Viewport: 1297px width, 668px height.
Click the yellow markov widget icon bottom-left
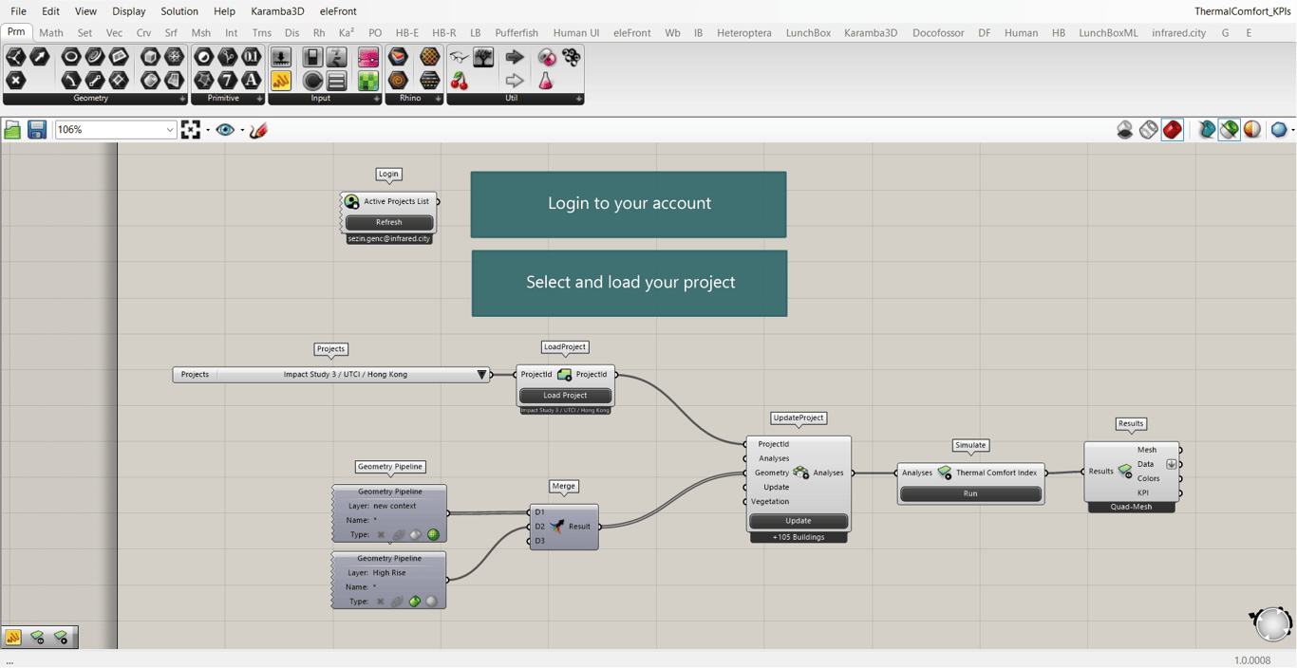[x=13, y=638]
